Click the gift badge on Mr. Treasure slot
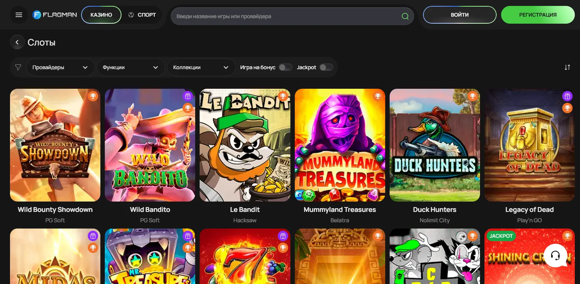The image size is (580, 284). point(188,236)
